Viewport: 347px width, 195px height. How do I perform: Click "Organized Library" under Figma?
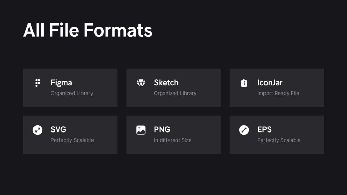72,94
